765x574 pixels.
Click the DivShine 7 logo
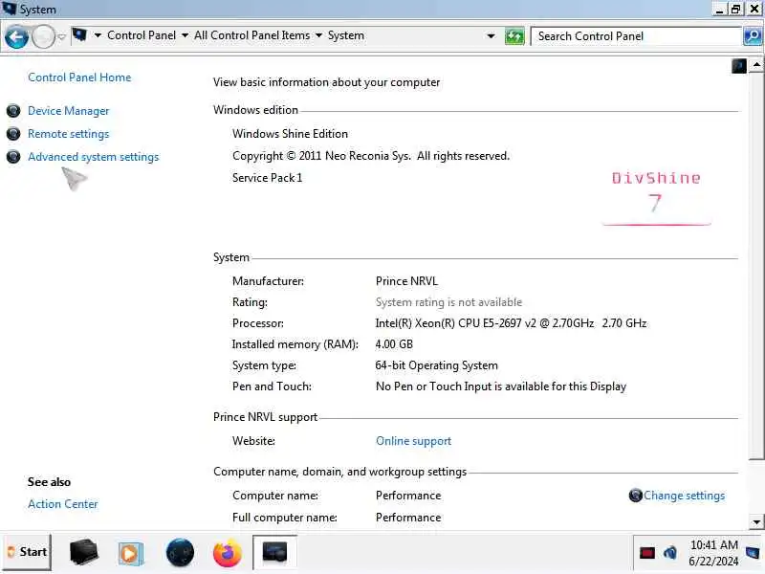656,198
